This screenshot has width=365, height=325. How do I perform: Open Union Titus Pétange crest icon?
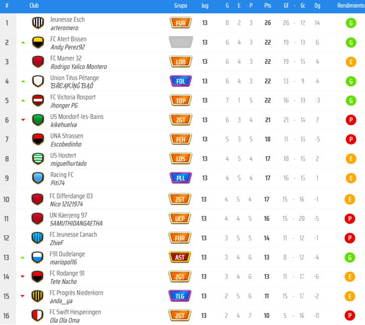point(38,81)
